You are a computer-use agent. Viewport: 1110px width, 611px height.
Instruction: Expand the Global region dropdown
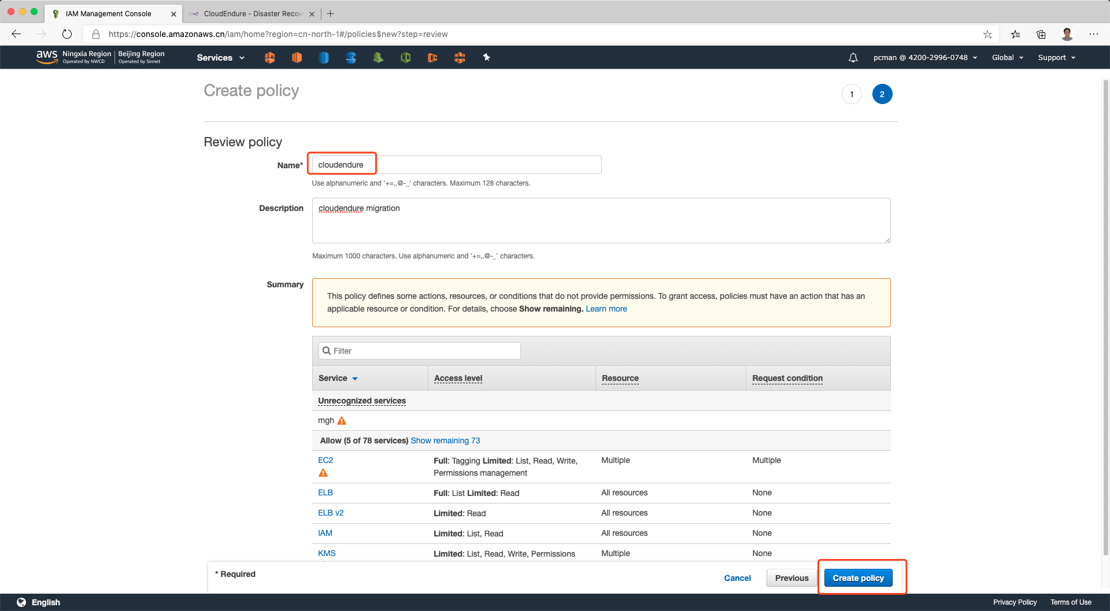coord(1007,58)
